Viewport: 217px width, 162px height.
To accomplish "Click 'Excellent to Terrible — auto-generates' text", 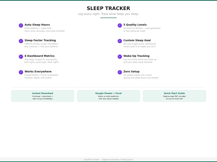I will (x=142, y=28).
